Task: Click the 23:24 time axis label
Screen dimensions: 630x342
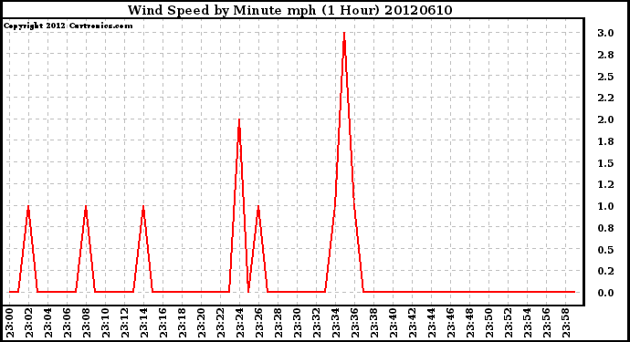Action: (240, 323)
